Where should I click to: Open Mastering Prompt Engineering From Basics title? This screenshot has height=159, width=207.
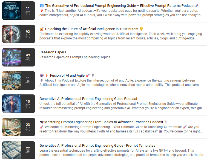[104, 122]
